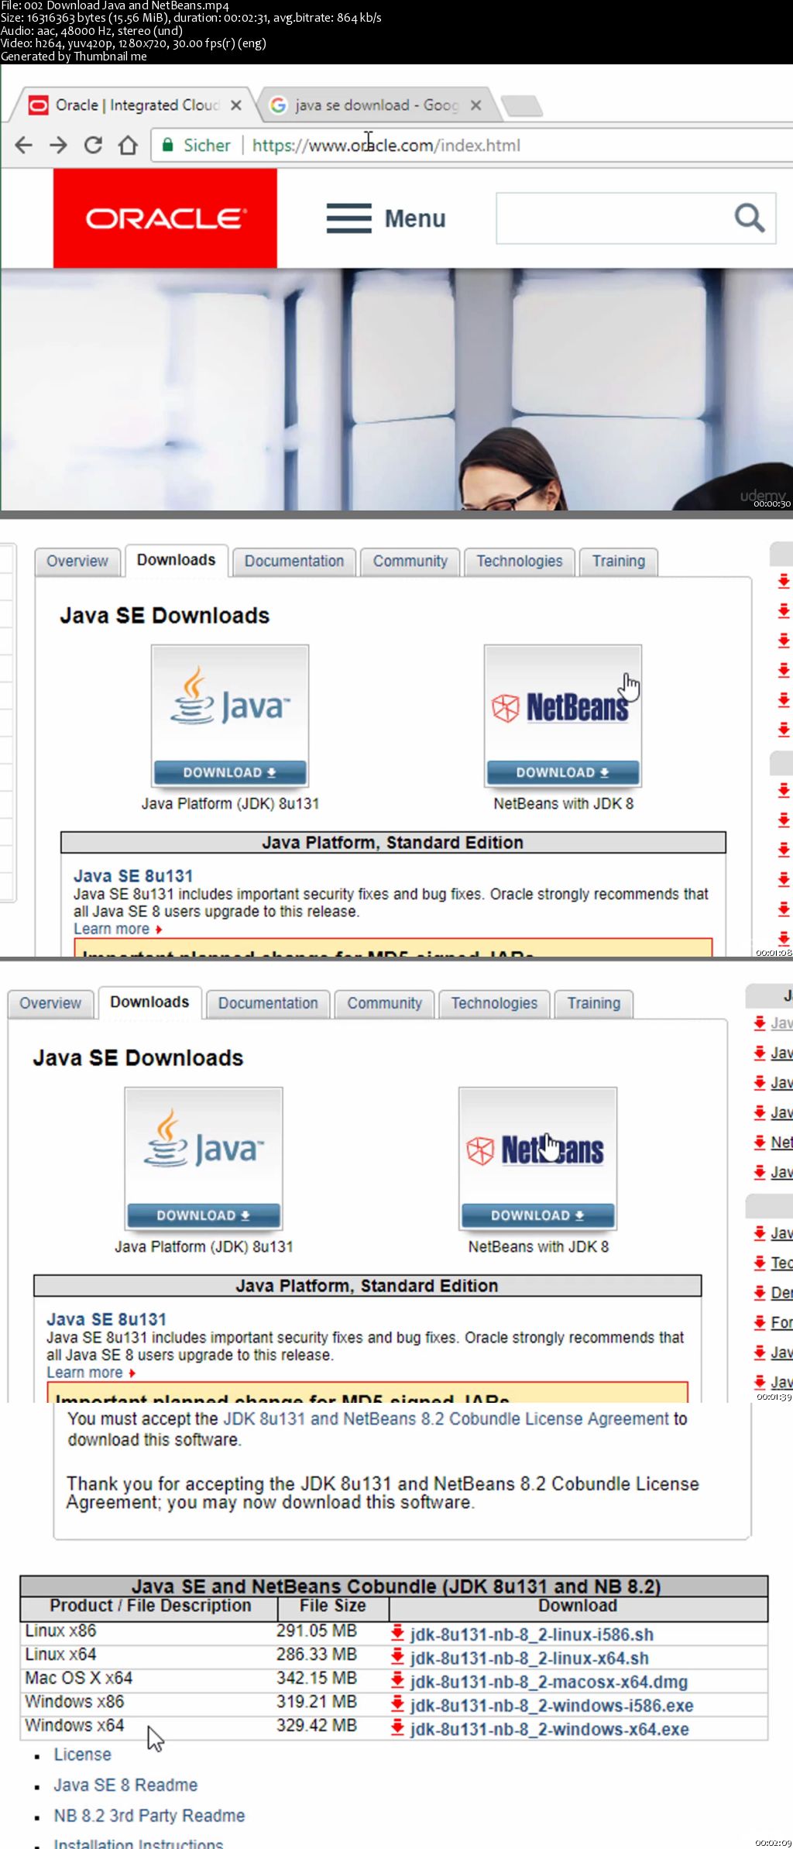
Task: Download jdk-8u131-nb-8_2-windows-i586.exe
Action: [x=552, y=1706]
